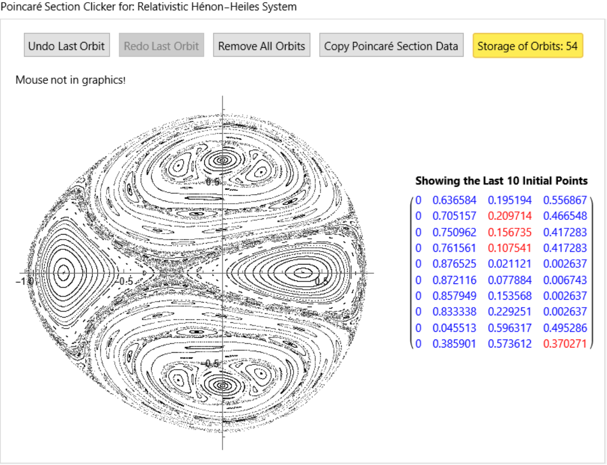
Task: Click the value 0.045513 in the table
Action: coord(454,328)
